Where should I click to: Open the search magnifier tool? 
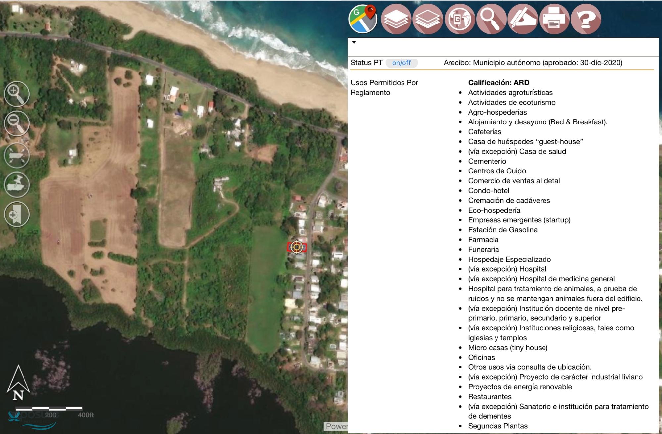(491, 19)
